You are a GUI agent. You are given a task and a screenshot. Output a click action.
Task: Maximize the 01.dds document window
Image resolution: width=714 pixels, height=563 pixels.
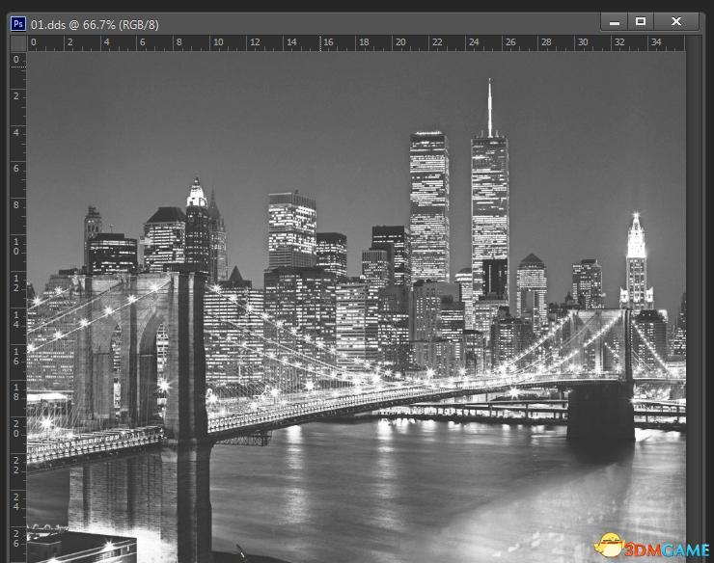pyautogui.click(x=640, y=21)
